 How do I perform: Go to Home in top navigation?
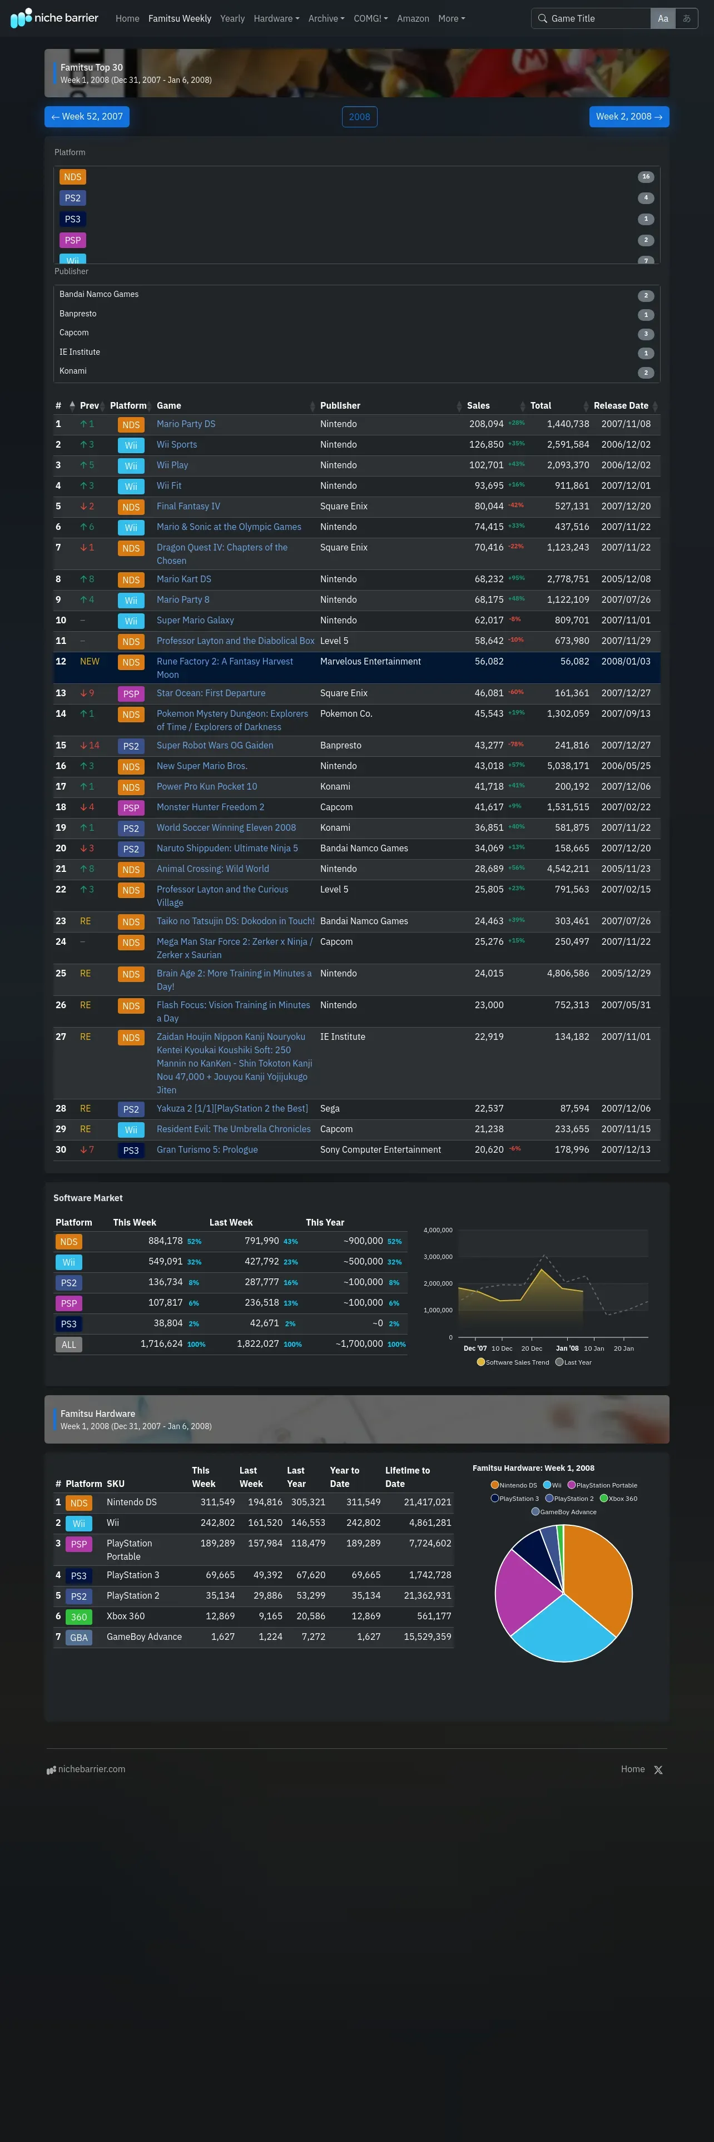[127, 18]
